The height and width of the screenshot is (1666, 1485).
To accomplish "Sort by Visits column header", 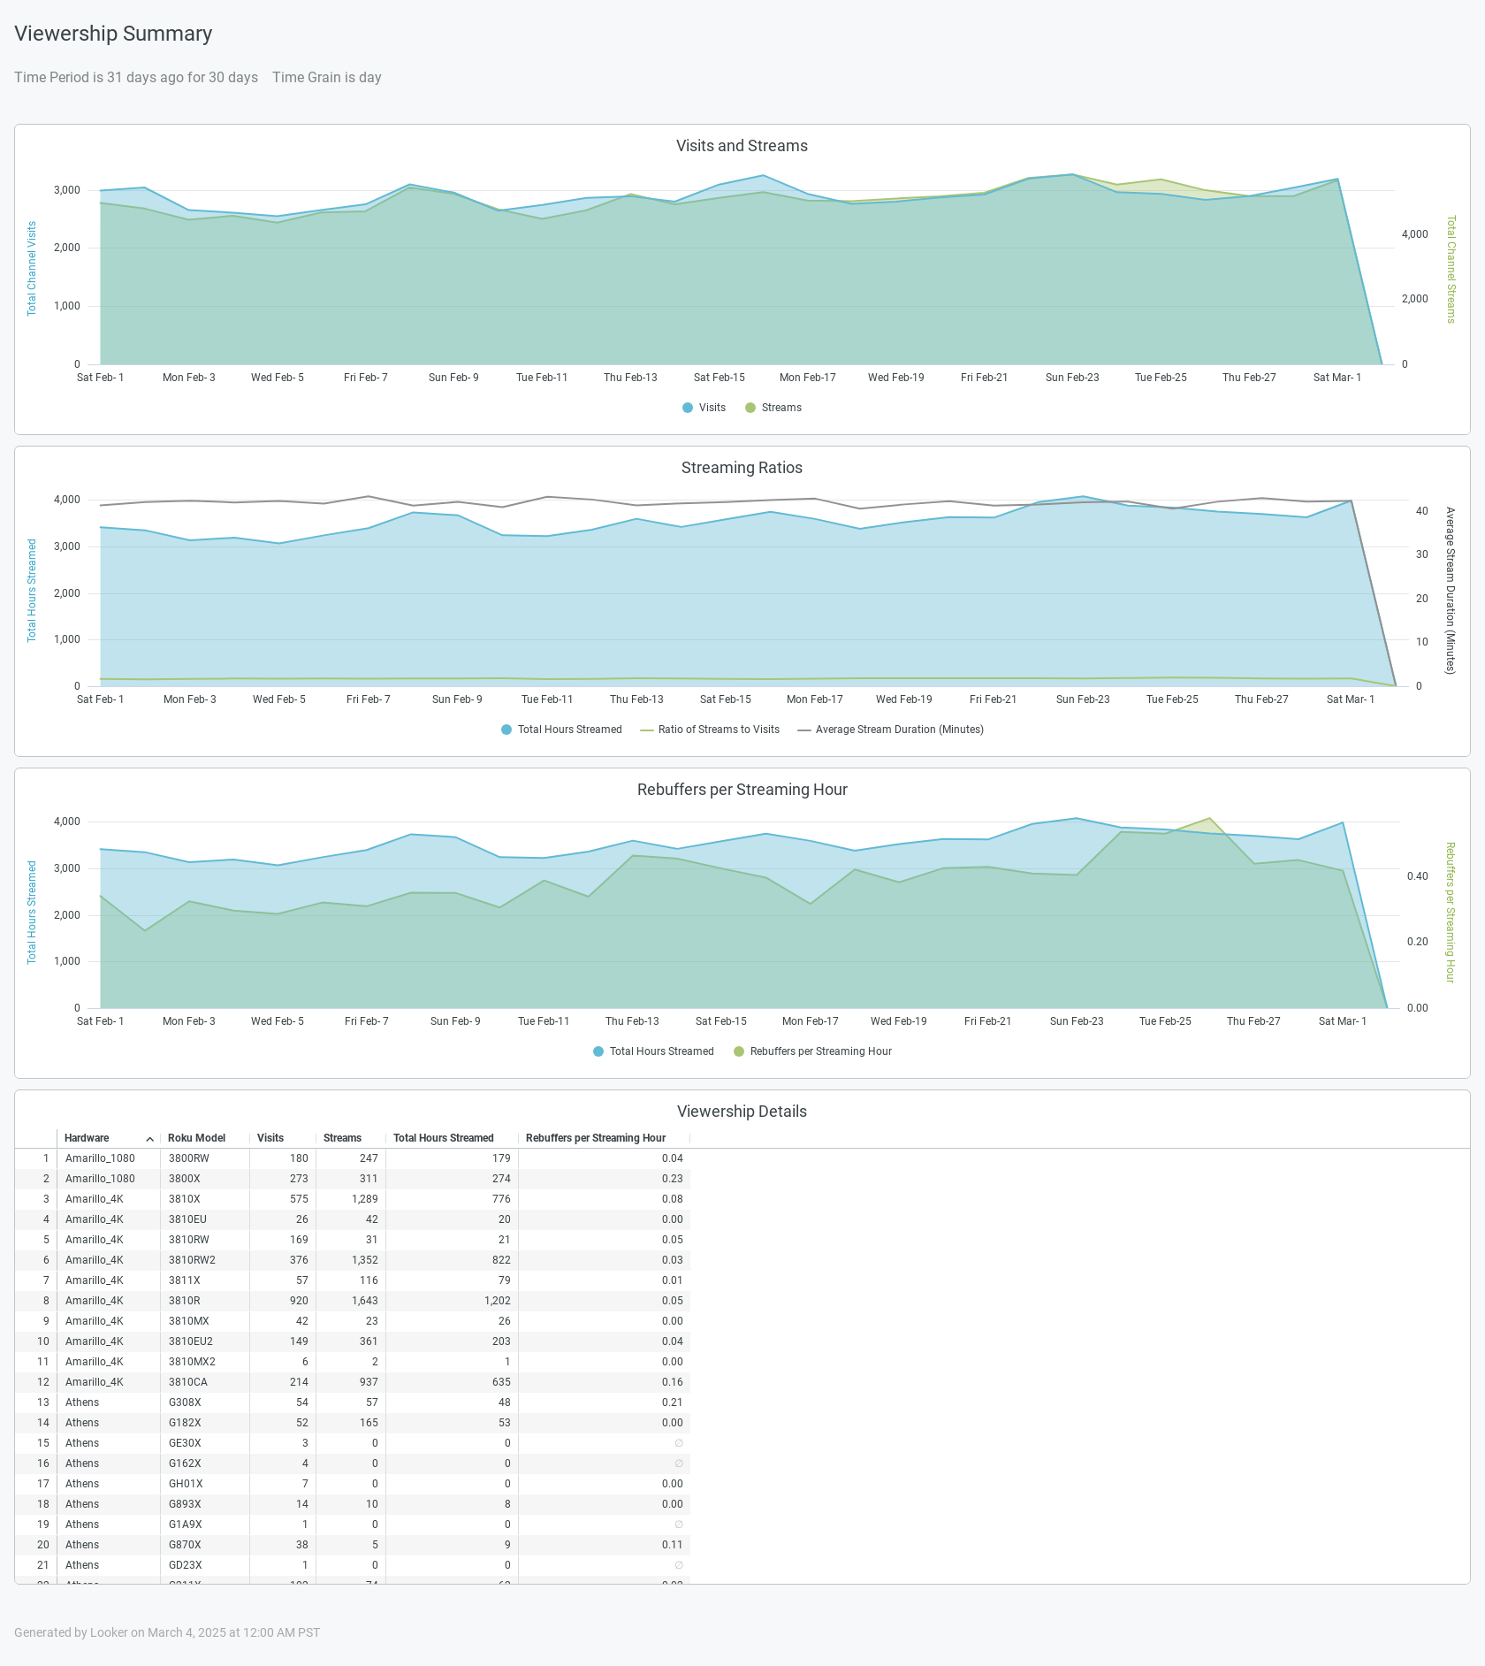I will [x=270, y=1138].
